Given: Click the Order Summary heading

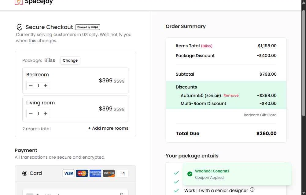Looking at the screenshot, I should (186, 26).
